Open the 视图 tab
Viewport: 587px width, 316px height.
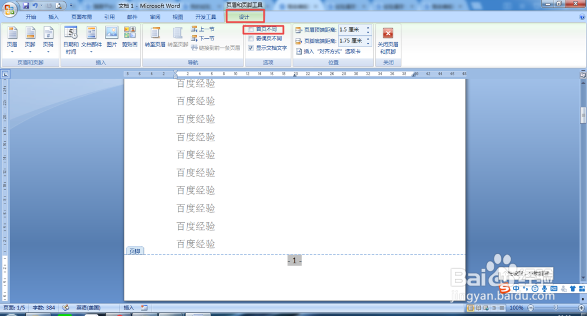[178, 17]
